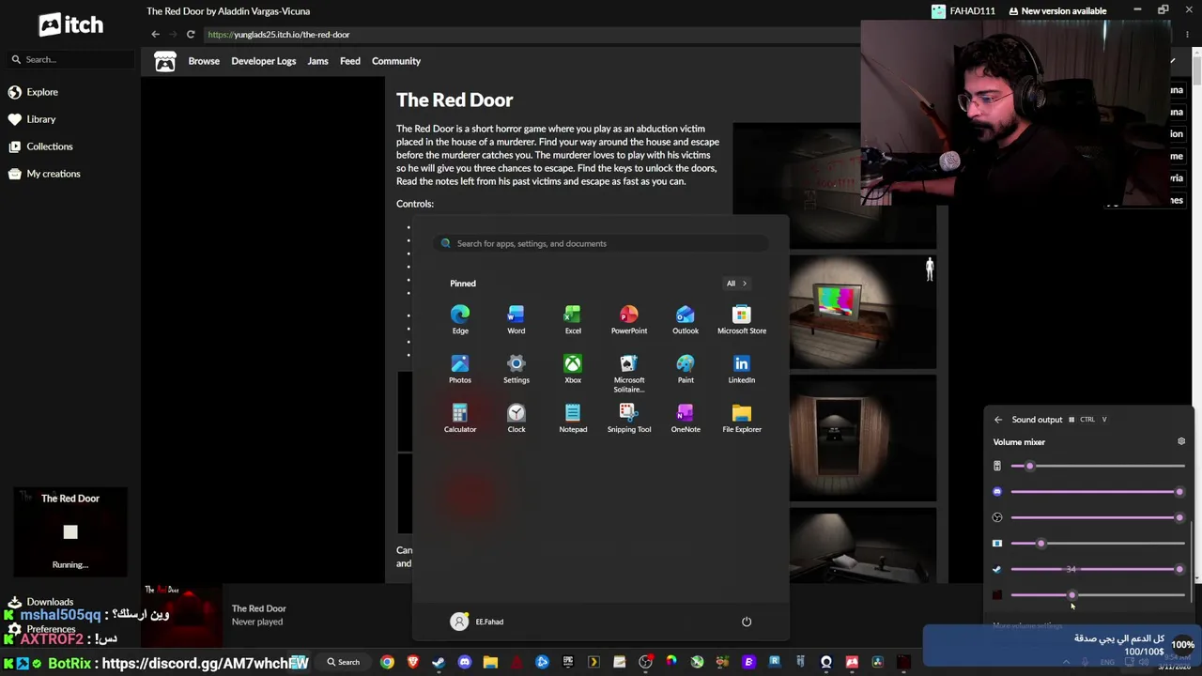Go to Jams tab
This screenshot has width=1202, height=676.
(317, 61)
